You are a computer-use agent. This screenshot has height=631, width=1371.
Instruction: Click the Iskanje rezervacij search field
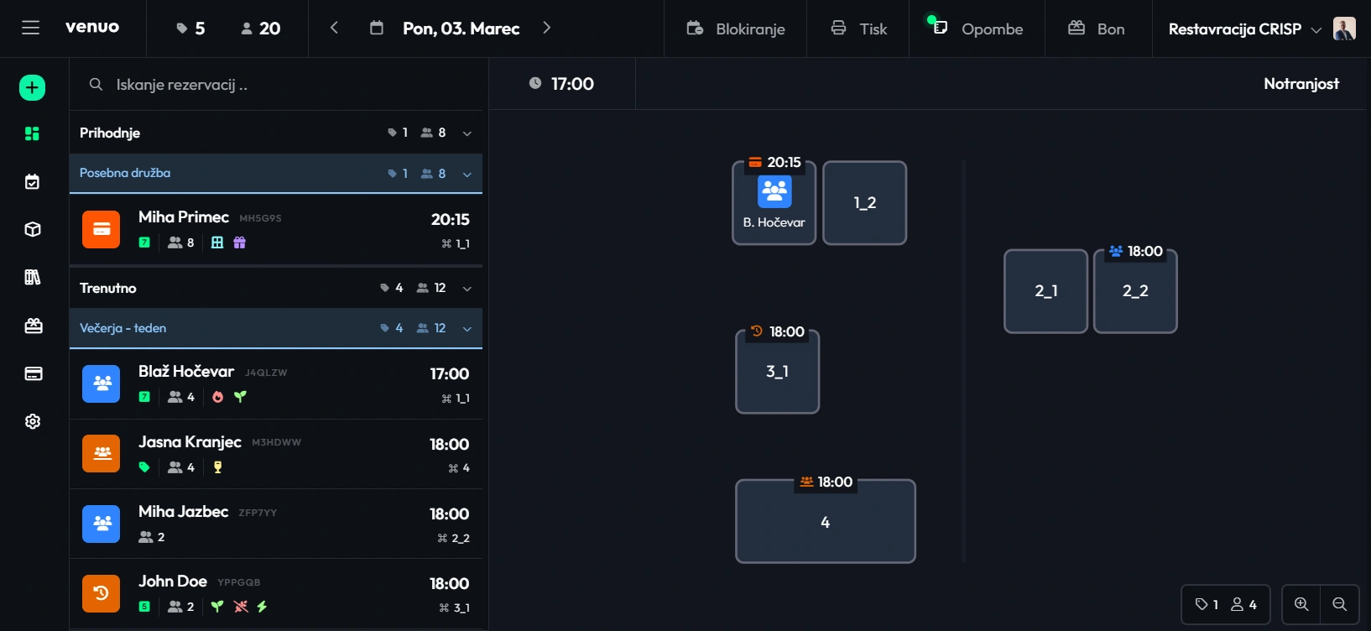click(x=276, y=85)
